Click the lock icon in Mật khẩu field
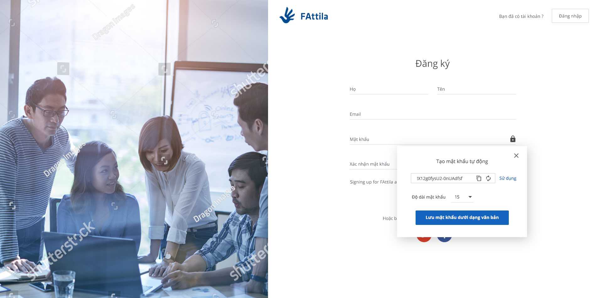 click(x=513, y=139)
